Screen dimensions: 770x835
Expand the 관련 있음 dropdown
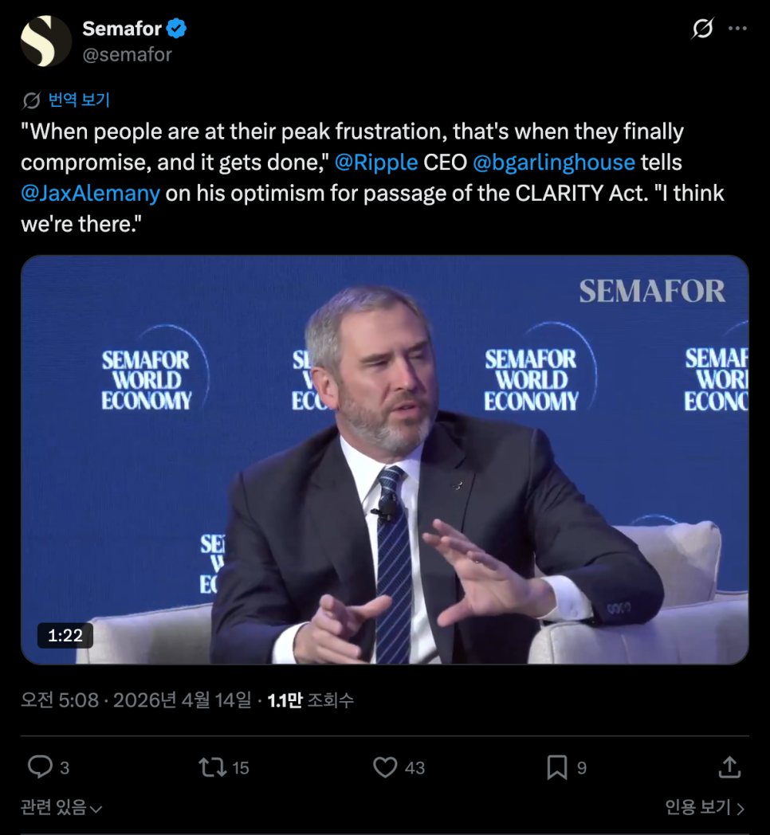point(61,808)
